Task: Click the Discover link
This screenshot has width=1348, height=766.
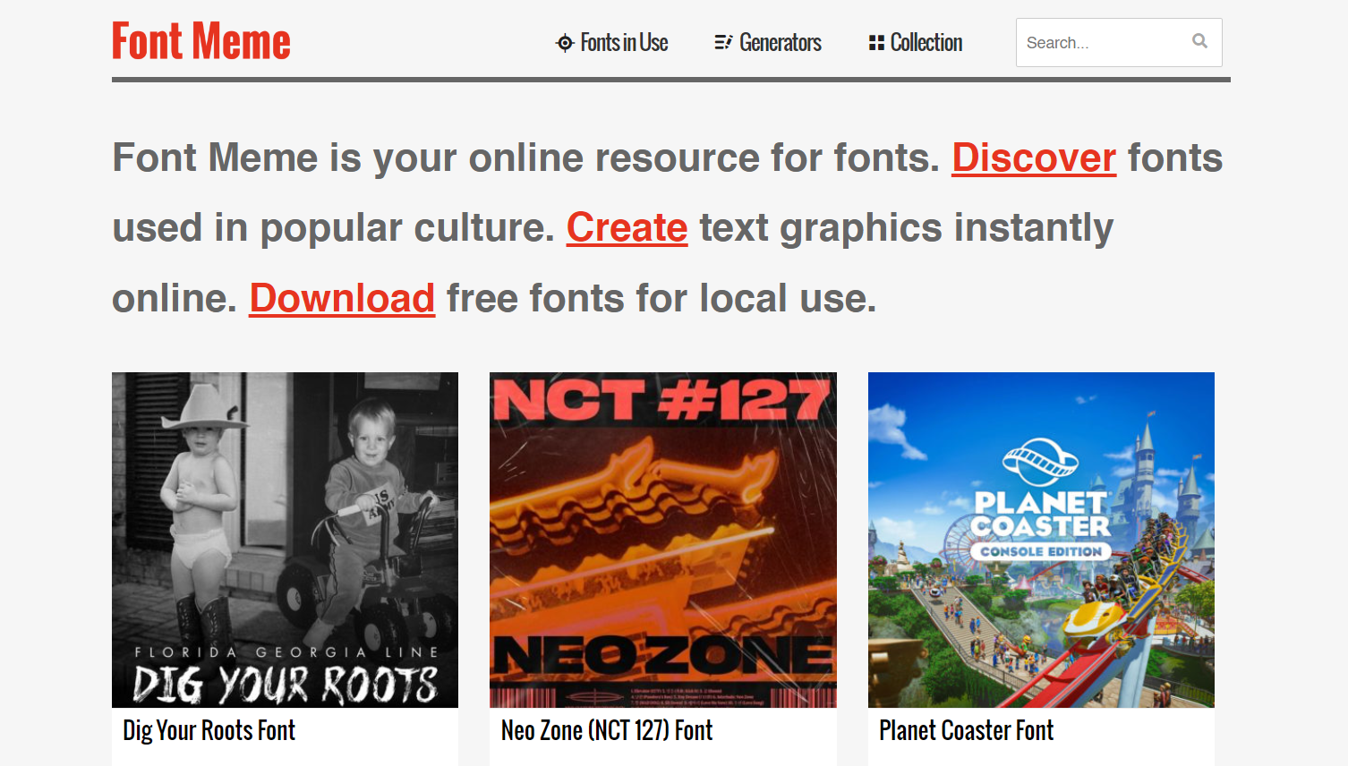Action: pyautogui.click(x=1033, y=158)
